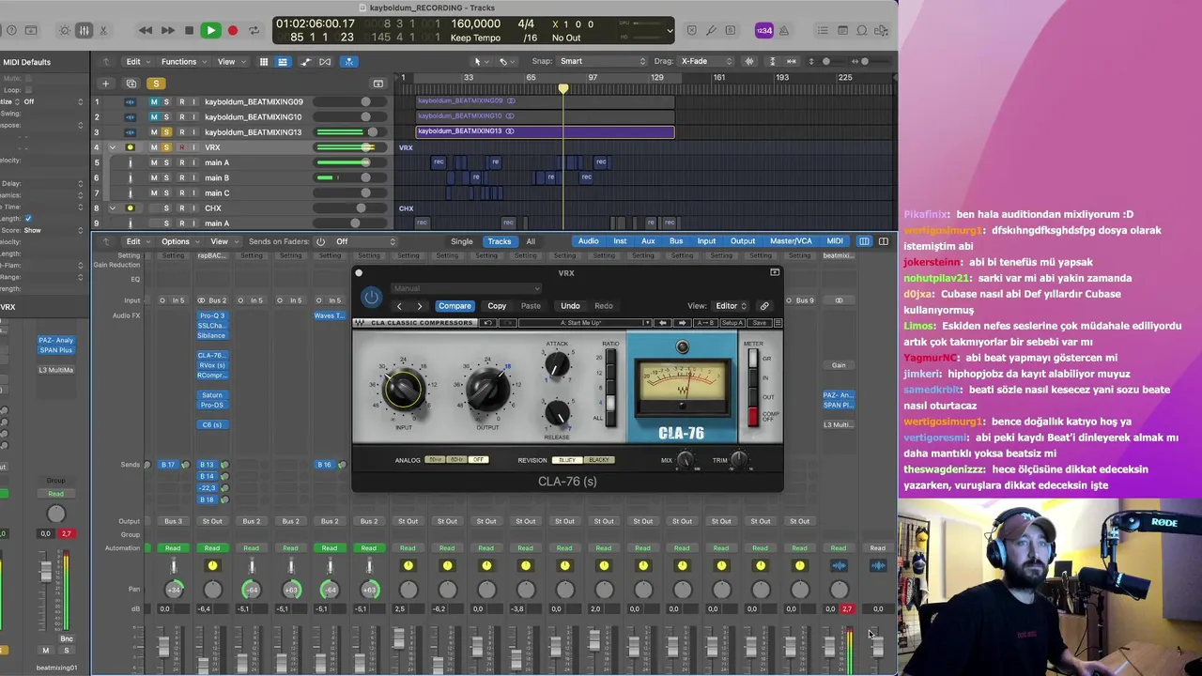Click the Add Track plus button
1202x676 pixels.
click(x=105, y=84)
